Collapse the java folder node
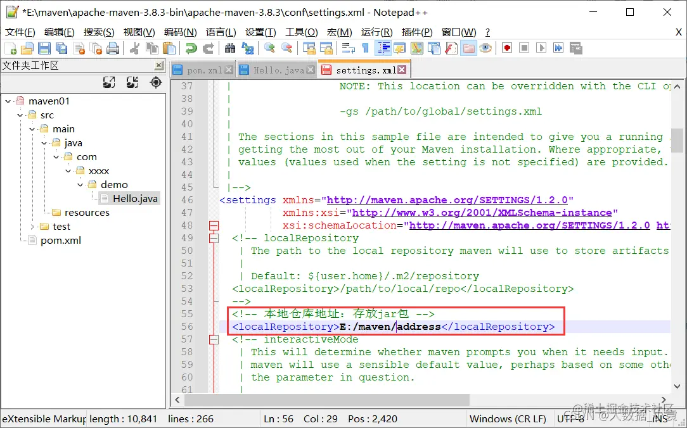Image resolution: width=687 pixels, height=428 pixels. pos(44,143)
